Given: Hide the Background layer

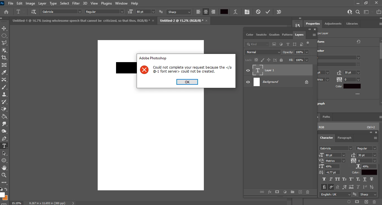Looking at the screenshot, I should [x=248, y=82].
